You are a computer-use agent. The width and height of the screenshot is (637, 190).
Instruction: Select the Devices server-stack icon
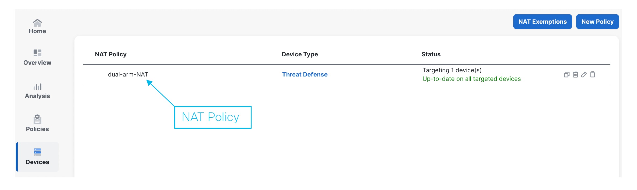[37, 152]
